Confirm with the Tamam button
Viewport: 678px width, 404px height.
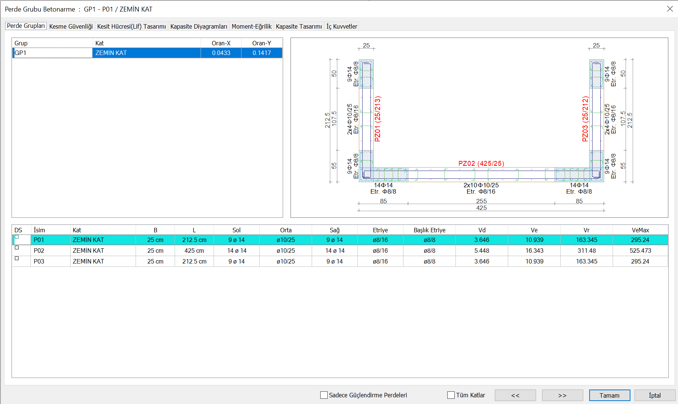(609, 395)
